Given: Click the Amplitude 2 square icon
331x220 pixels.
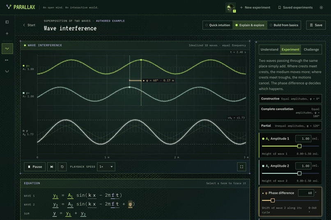Looking at the screenshot, I should [263, 166].
